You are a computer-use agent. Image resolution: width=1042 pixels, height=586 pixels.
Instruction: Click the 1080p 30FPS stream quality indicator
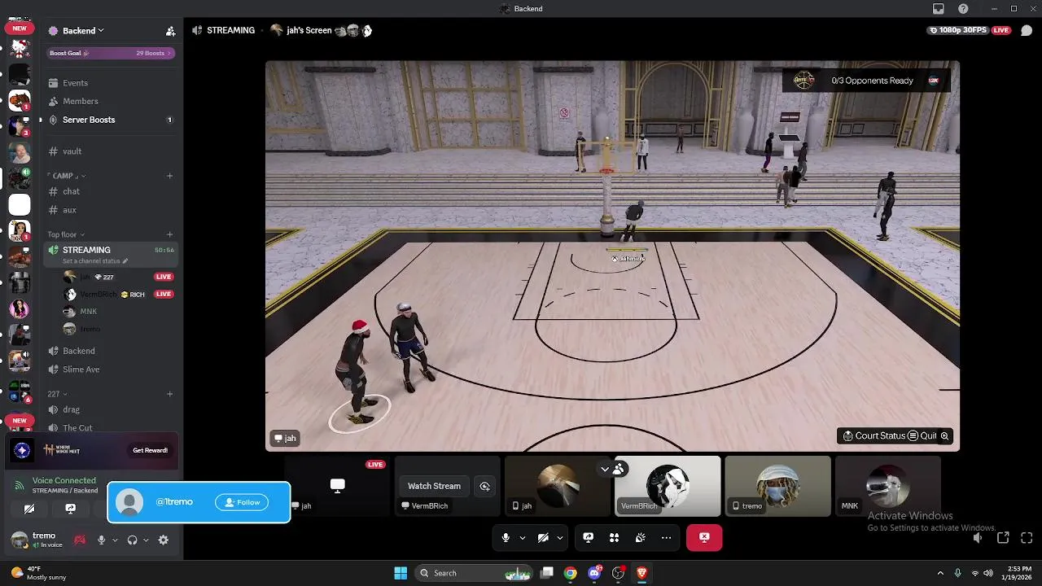pyautogui.click(x=958, y=30)
